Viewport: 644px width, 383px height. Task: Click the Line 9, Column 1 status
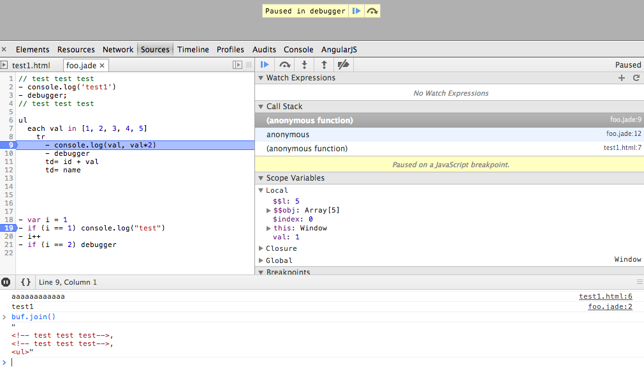(68, 282)
